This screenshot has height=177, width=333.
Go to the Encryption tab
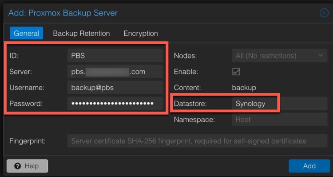coord(140,33)
